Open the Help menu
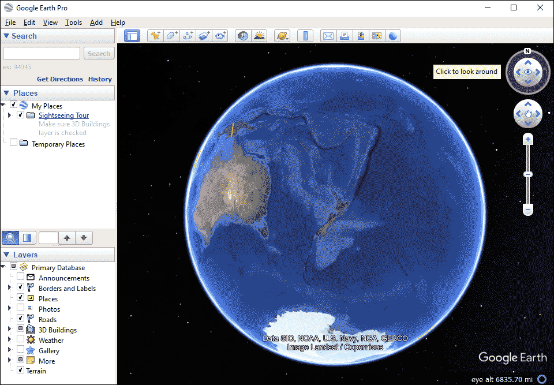 (x=118, y=23)
